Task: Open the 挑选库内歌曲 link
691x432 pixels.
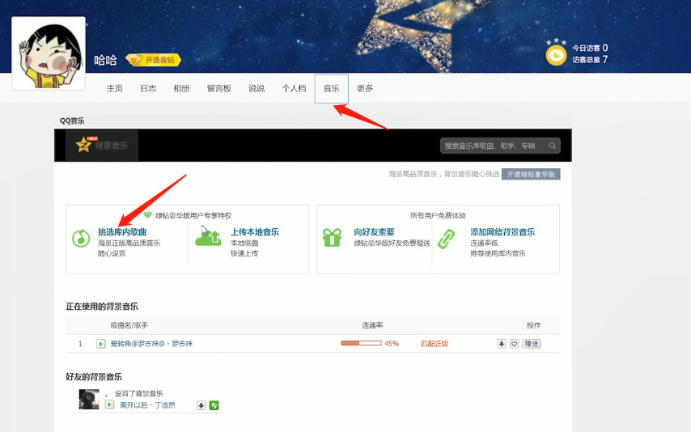Action: point(122,232)
